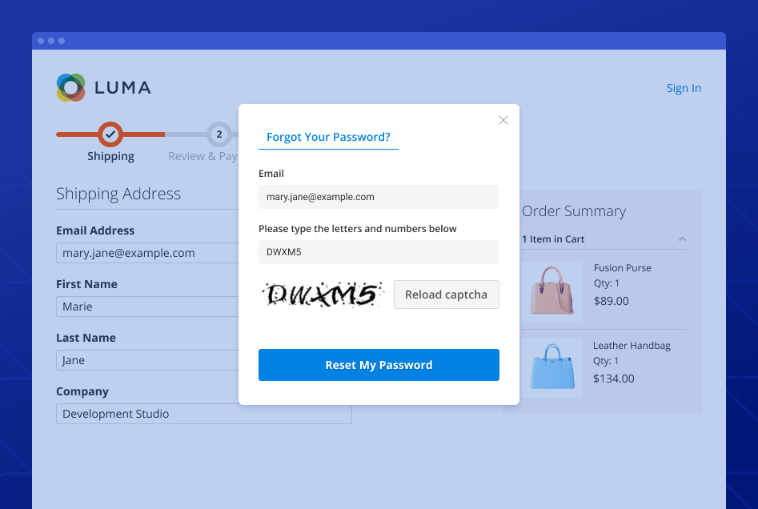Click the Shipping step label
The image size is (758, 509).
[x=110, y=156]
